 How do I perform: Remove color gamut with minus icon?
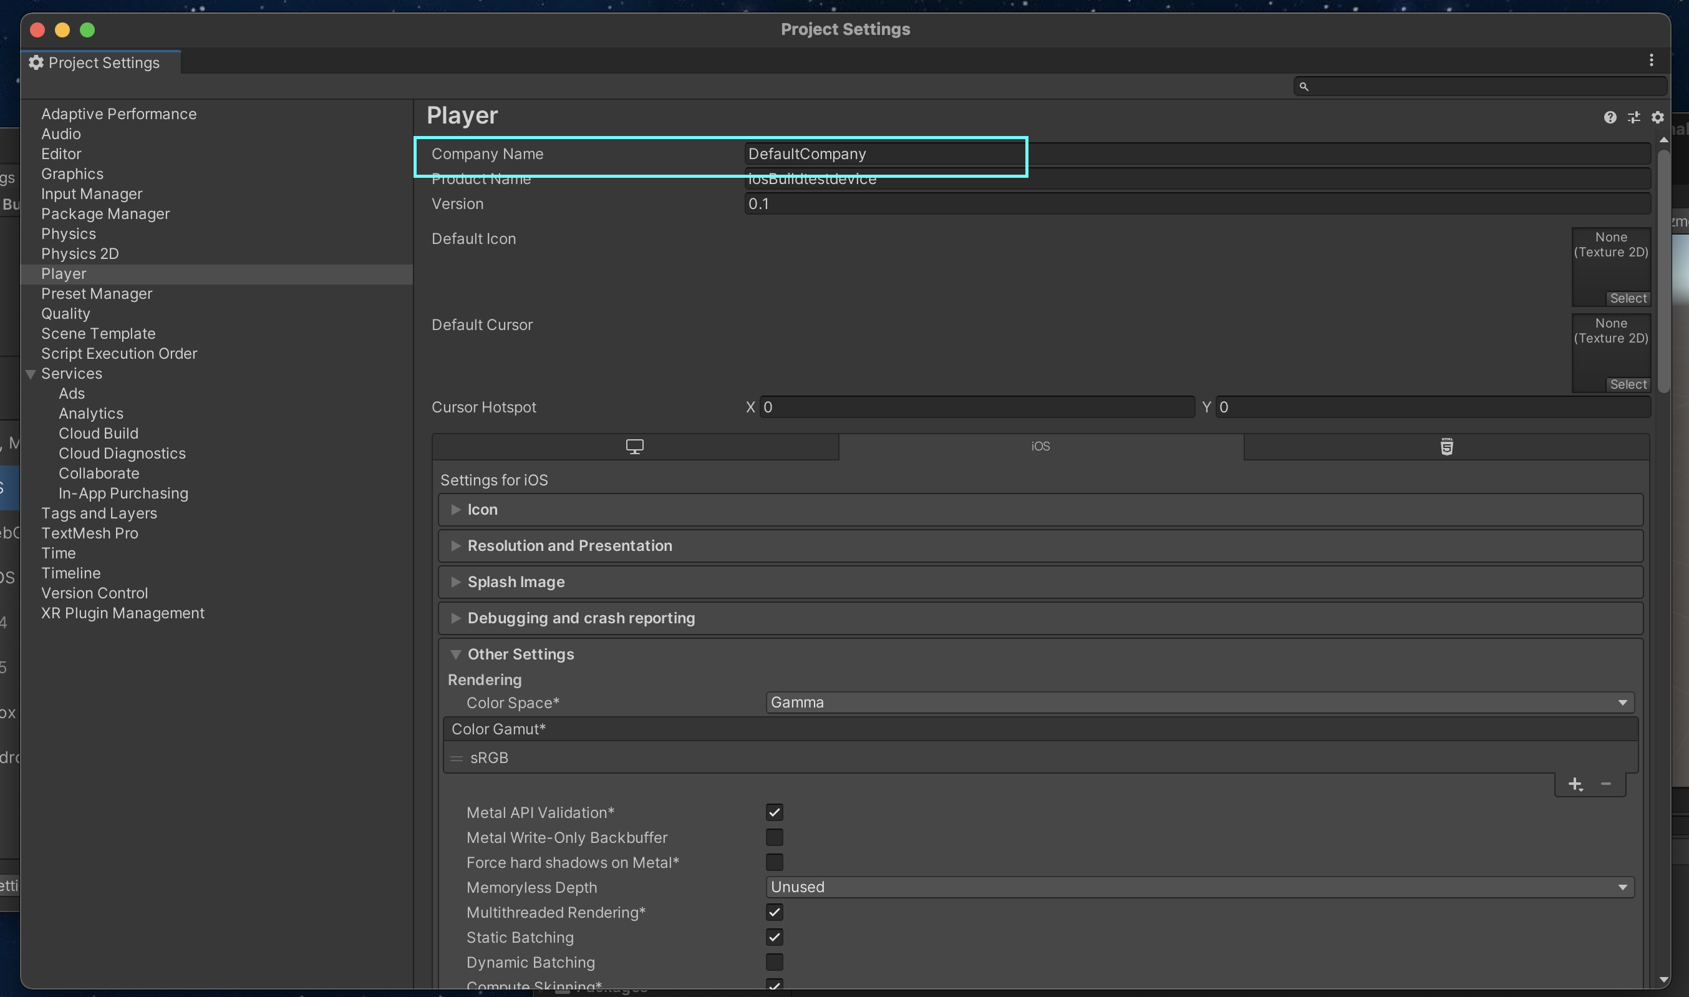1605,784
